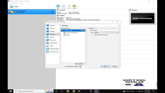The image size is (165, 93).
Task: Open the Display settings category
Action: pos(53,32)
